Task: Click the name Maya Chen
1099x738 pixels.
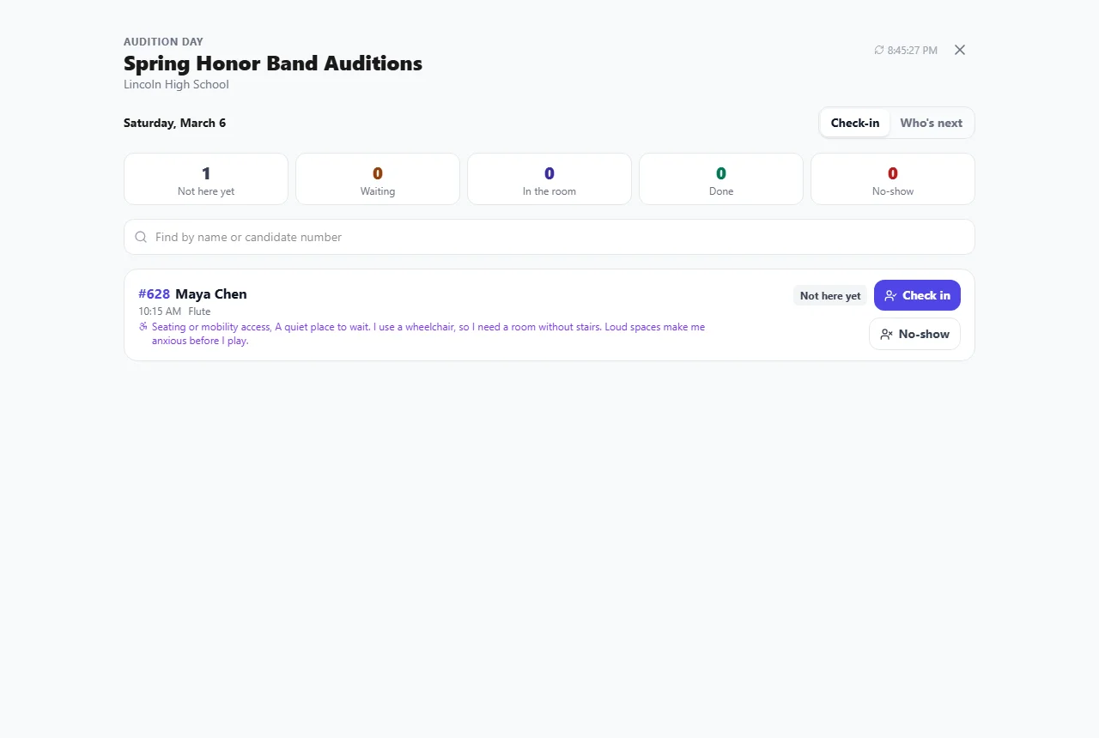Action: click(x=211, y=294)
